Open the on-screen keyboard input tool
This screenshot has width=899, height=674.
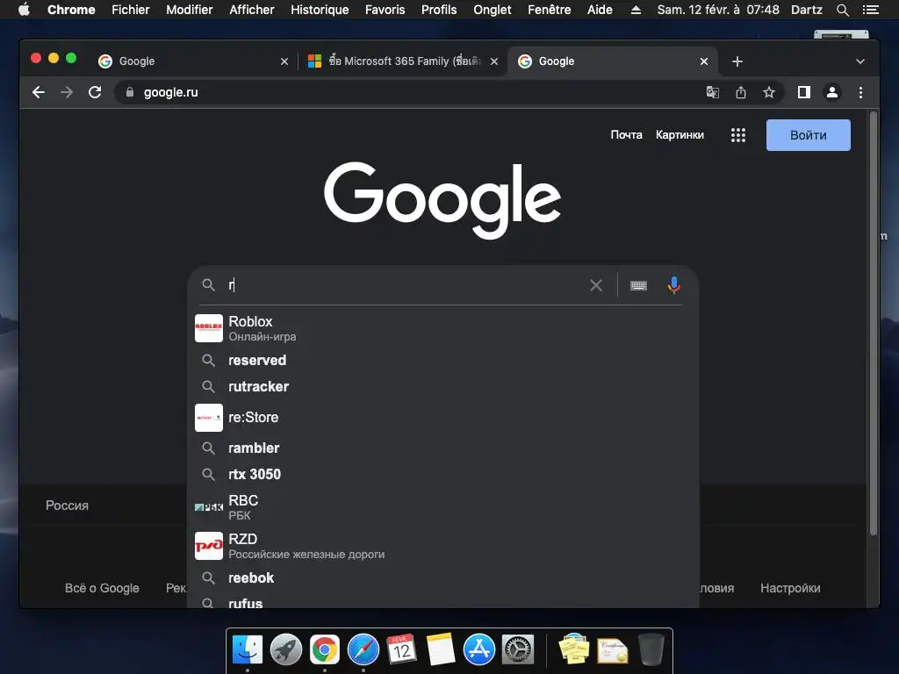pyautogui.click(x=638, y=285)
